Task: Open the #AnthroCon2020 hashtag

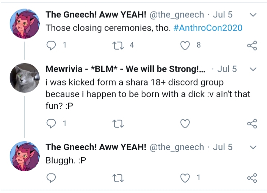Action: tap(208, 28)
